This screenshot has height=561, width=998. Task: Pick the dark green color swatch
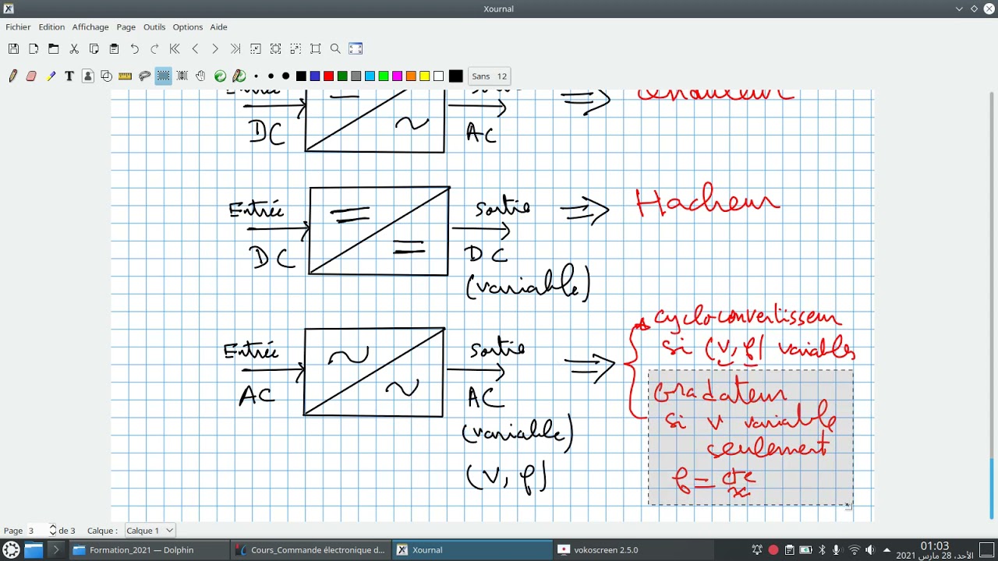pos(342,76)
